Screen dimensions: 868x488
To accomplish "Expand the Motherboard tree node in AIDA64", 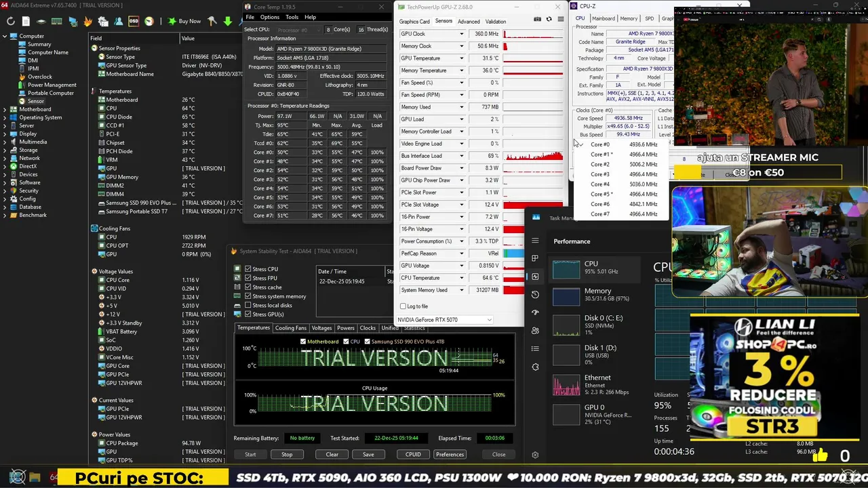I will [5, 109].
